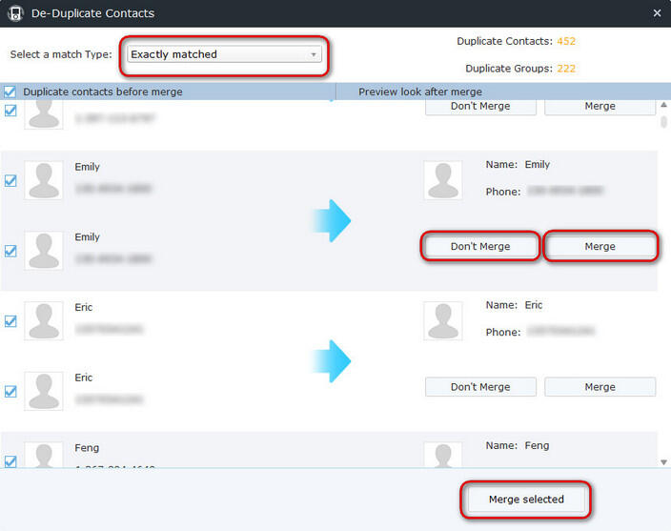Click first Emily contact avatar on left

(43, 180)
